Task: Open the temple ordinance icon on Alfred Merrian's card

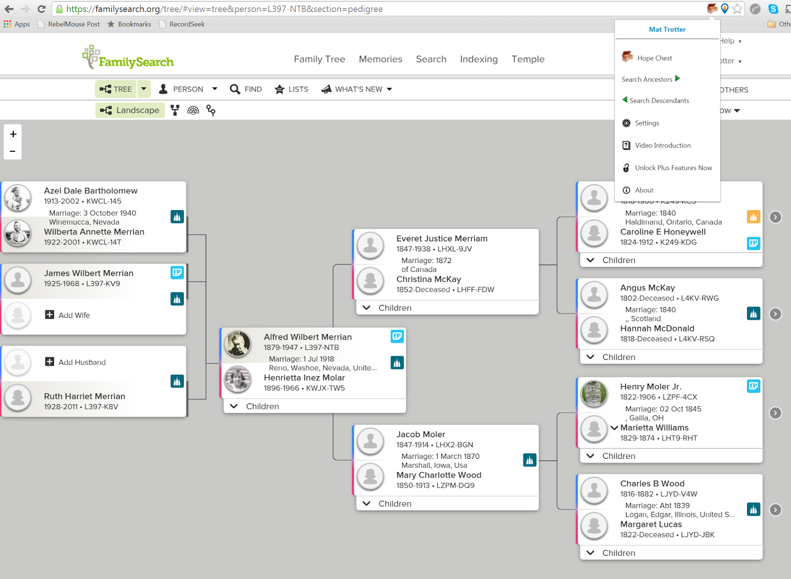Action: click(397, 362)
